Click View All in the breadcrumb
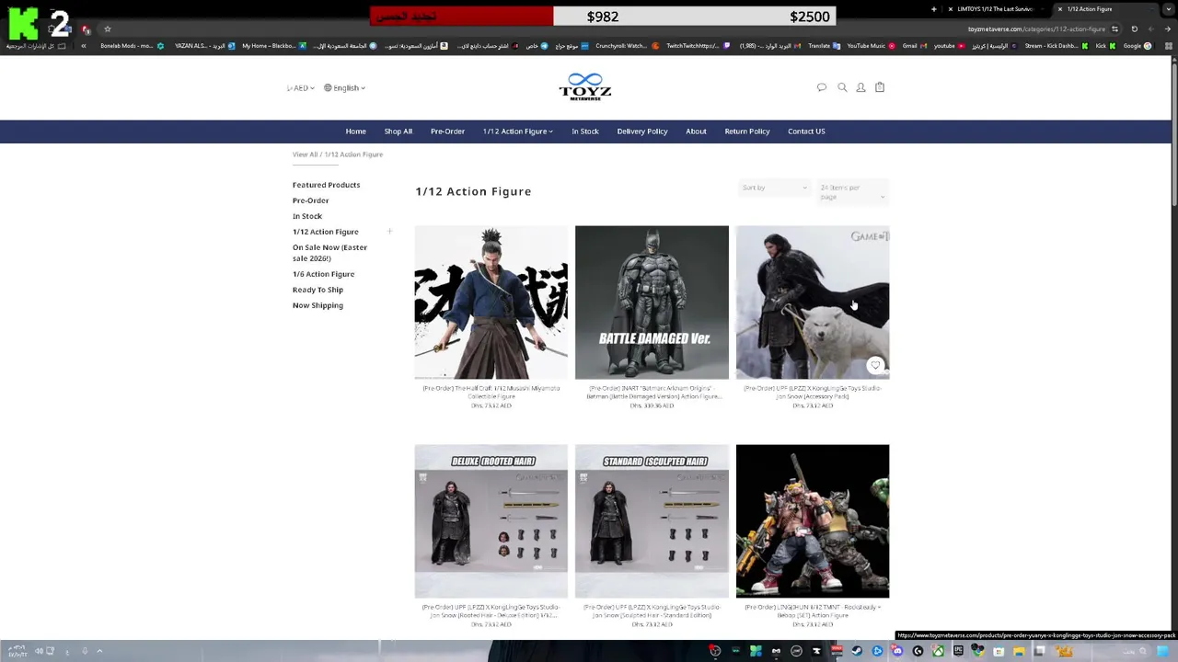Viewport: 1178px width, 662px height. click(x=305, y=154)
